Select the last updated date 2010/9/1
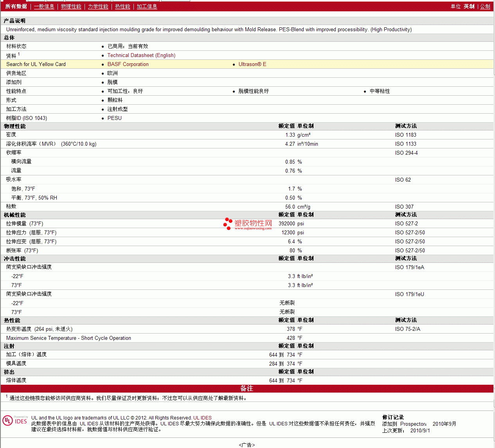495x448 pixels. [420, 431]
